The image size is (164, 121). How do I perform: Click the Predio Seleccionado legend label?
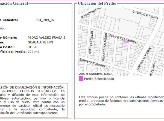99,79
